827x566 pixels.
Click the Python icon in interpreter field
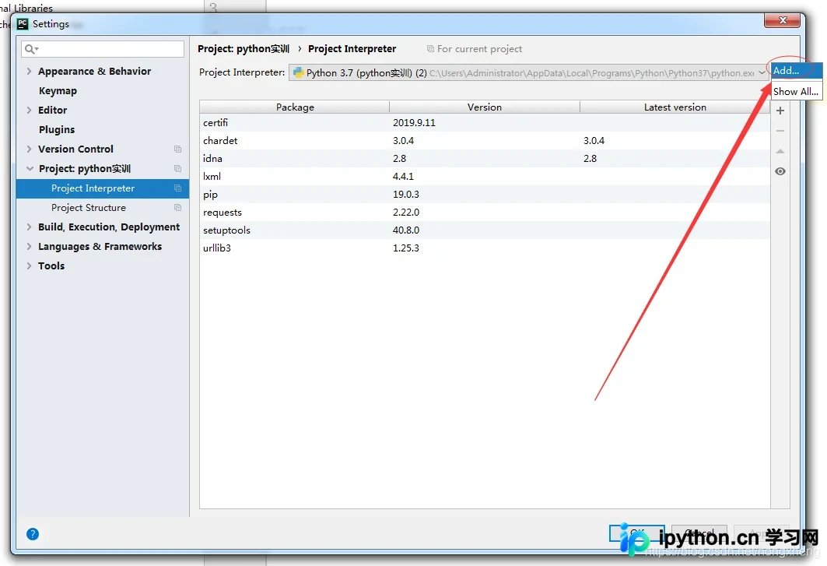298,73
